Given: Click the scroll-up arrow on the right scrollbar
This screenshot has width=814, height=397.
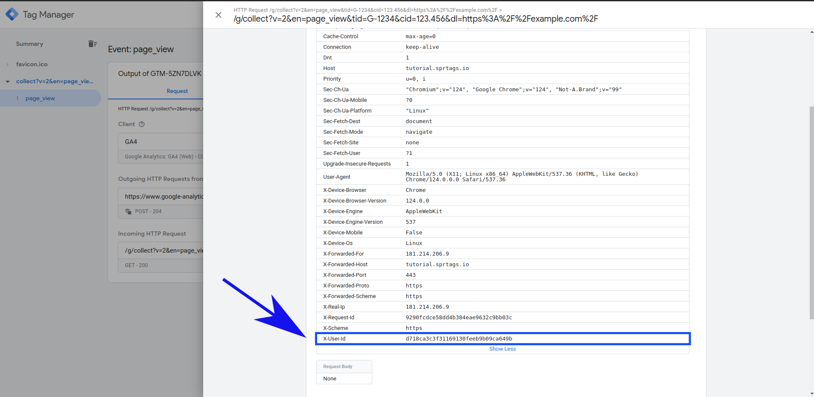Looking at the screenshot, I should coord(810,31).
